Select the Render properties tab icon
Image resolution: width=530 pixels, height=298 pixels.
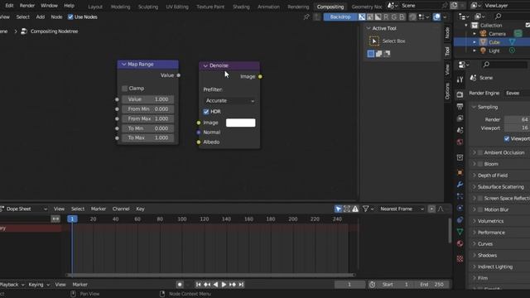pos(460,94)
